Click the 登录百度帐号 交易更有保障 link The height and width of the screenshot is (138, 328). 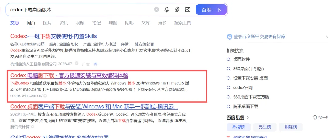click(x=259, y=37)
